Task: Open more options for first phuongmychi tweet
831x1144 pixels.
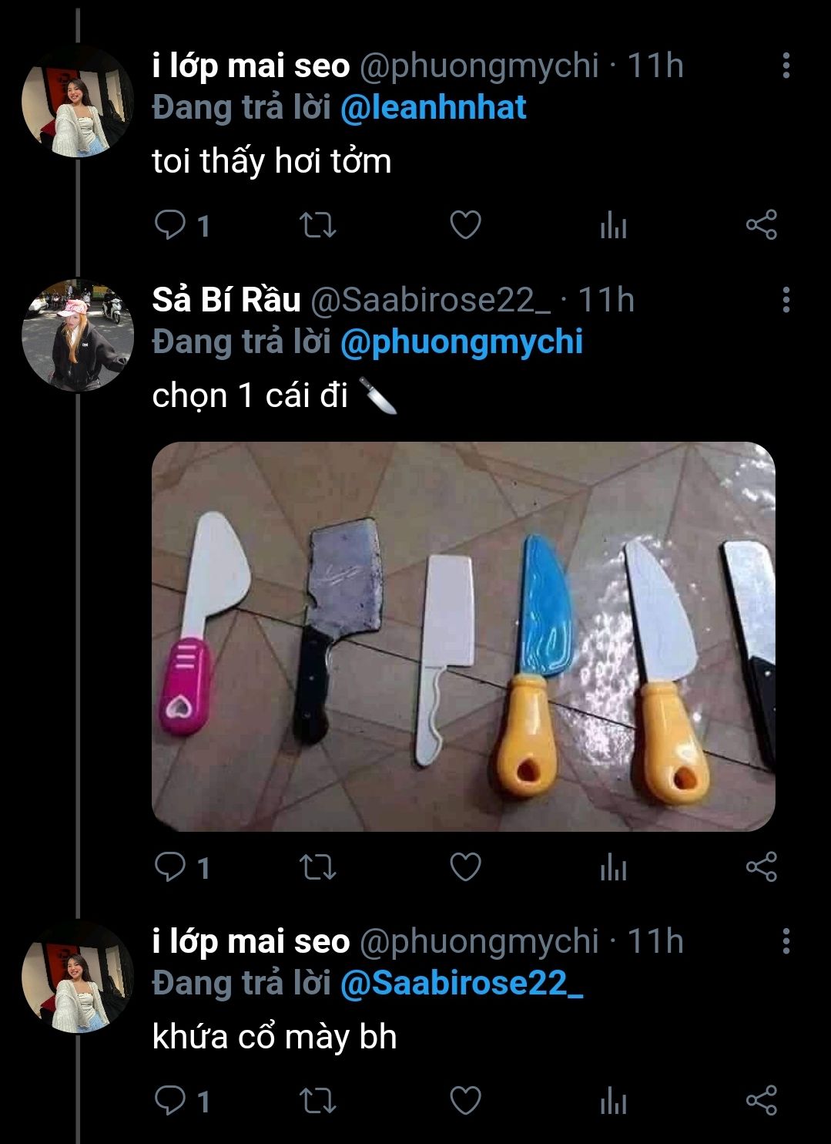Action: tap(786, 66)
